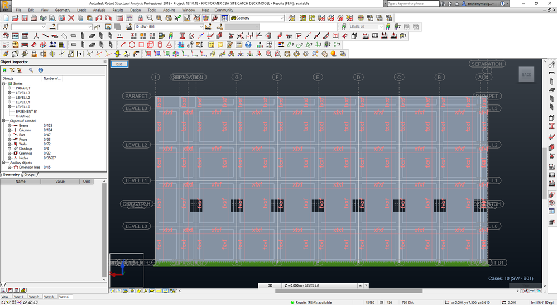Click the padlock icon in toolbar

click(x=141, y=18)
